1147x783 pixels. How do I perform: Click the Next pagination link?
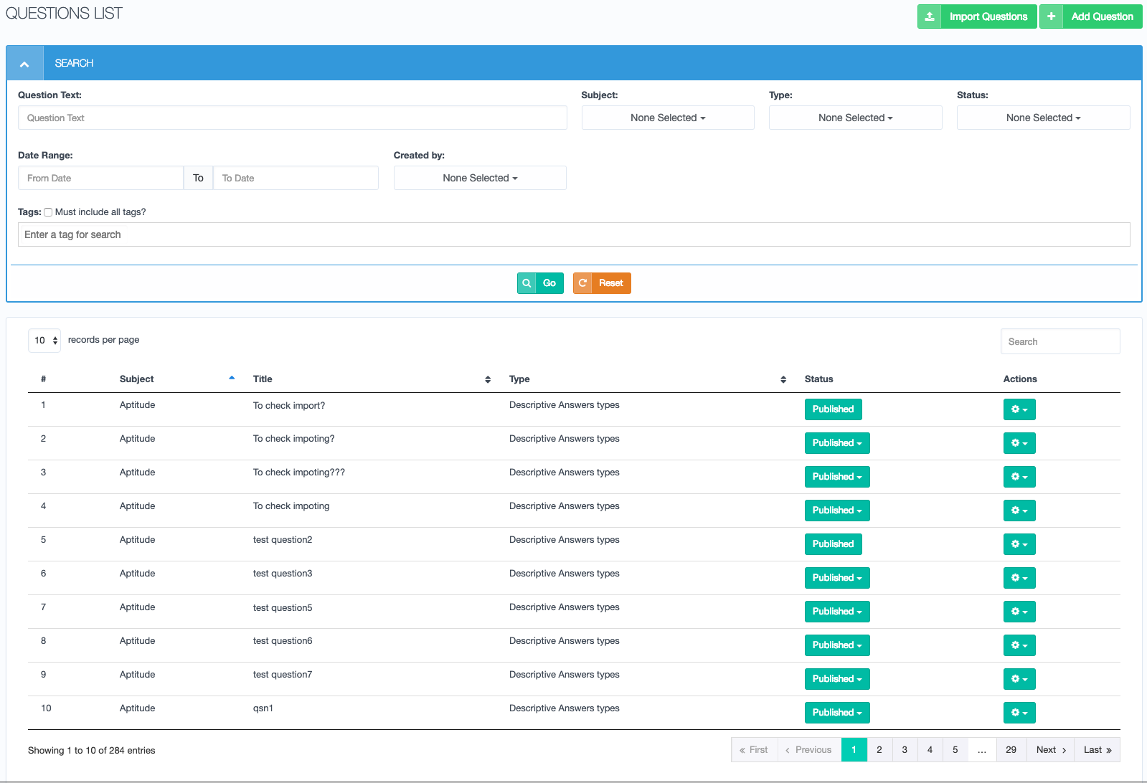1050,750
